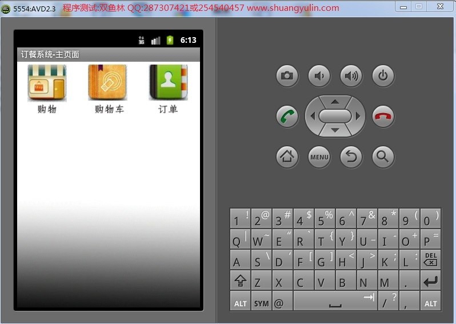Toggle the shift key on keyboard
The width and height of the screenshot is (456, 324).
pos(240,281)
